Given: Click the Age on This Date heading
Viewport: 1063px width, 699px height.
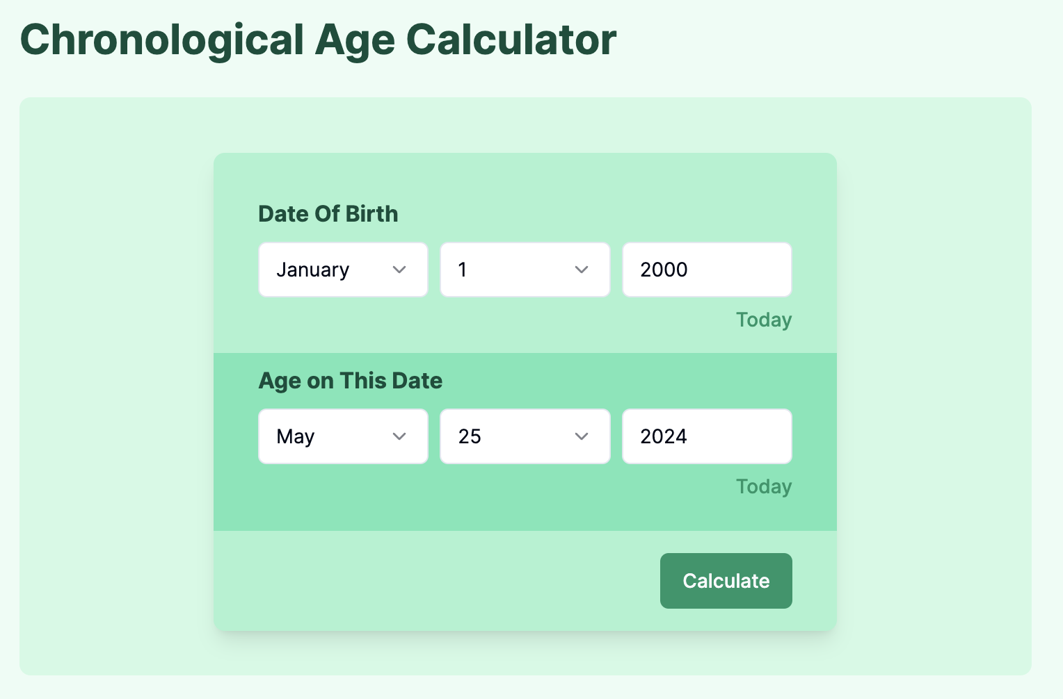Looking at the screenshot, I should click(x=350, y=381).
